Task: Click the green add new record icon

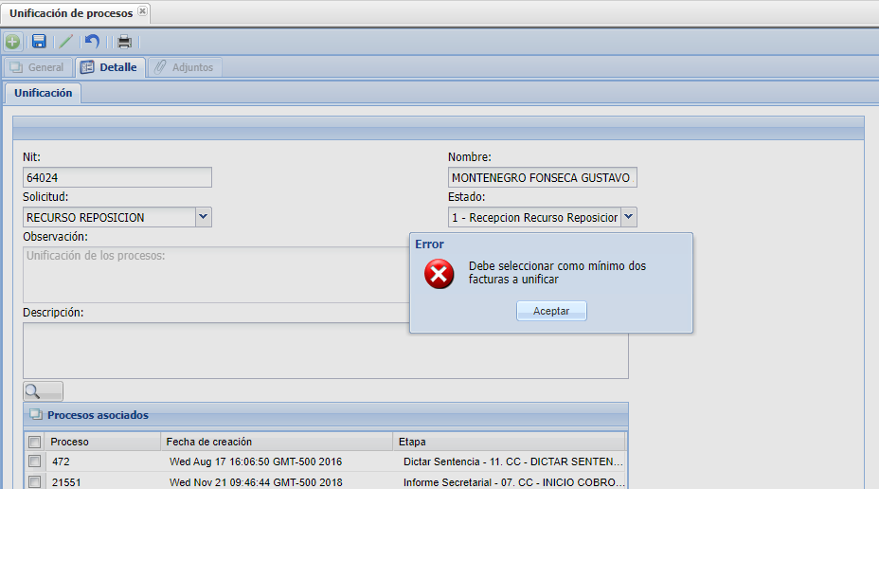Action: [x=12, y=42]
